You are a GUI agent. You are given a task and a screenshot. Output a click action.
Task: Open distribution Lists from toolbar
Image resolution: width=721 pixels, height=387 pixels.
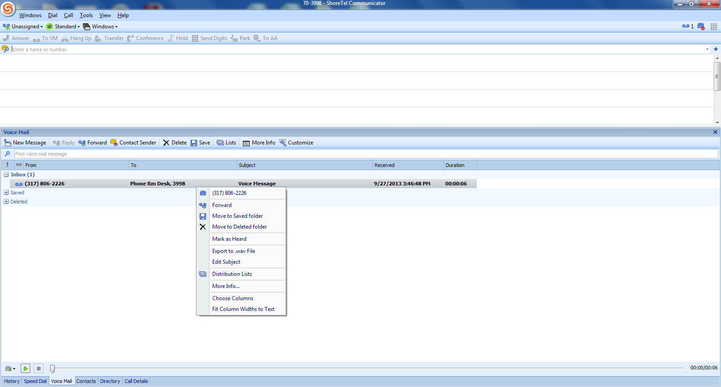click(x=226, y=143)
